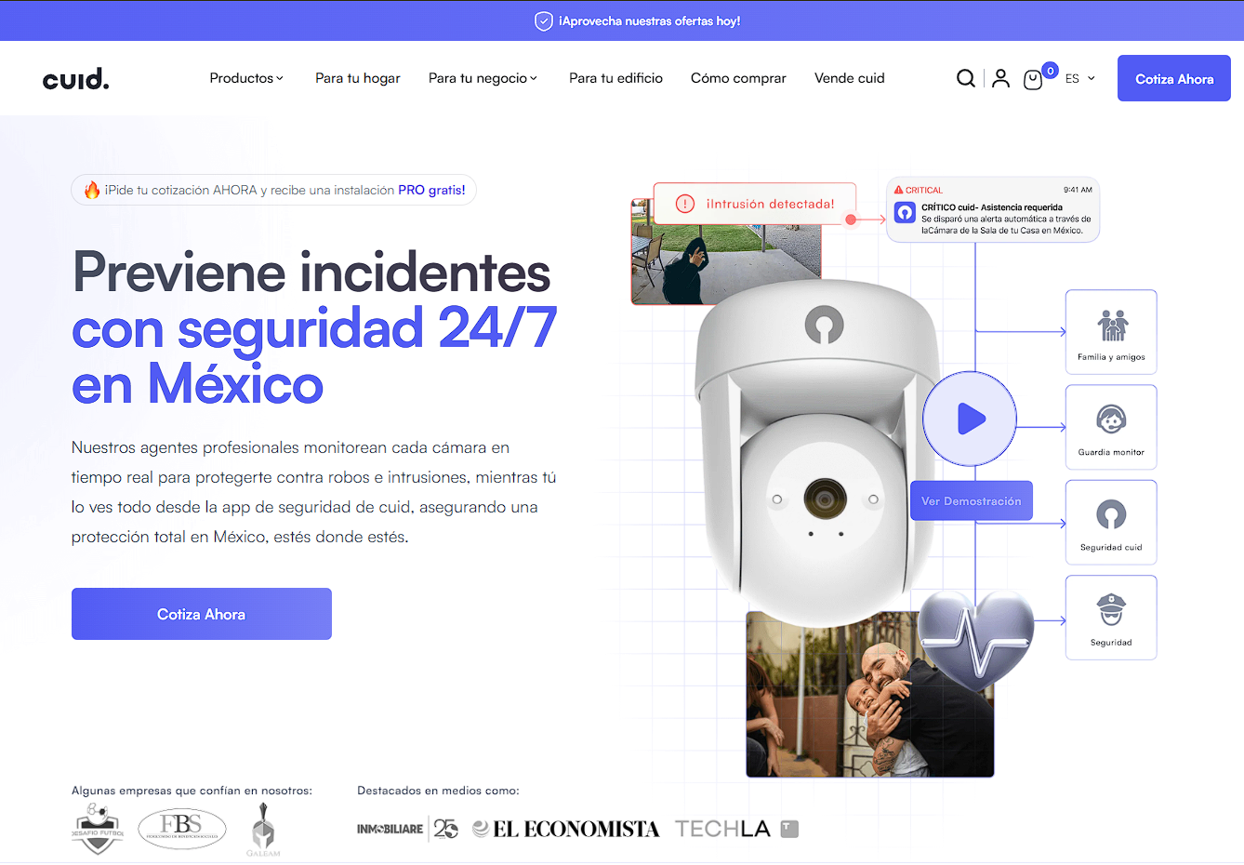Open the user account icon
The width and height of the screenshot is (1244, 865).
[x=1000, y=78]
